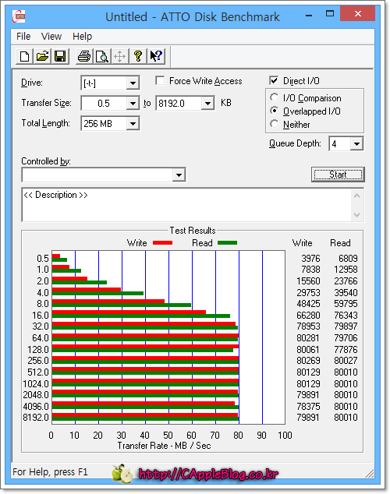Activate the context help pointer icon
The width and height of the screenshot is (390, 494).
click(156, 57)
